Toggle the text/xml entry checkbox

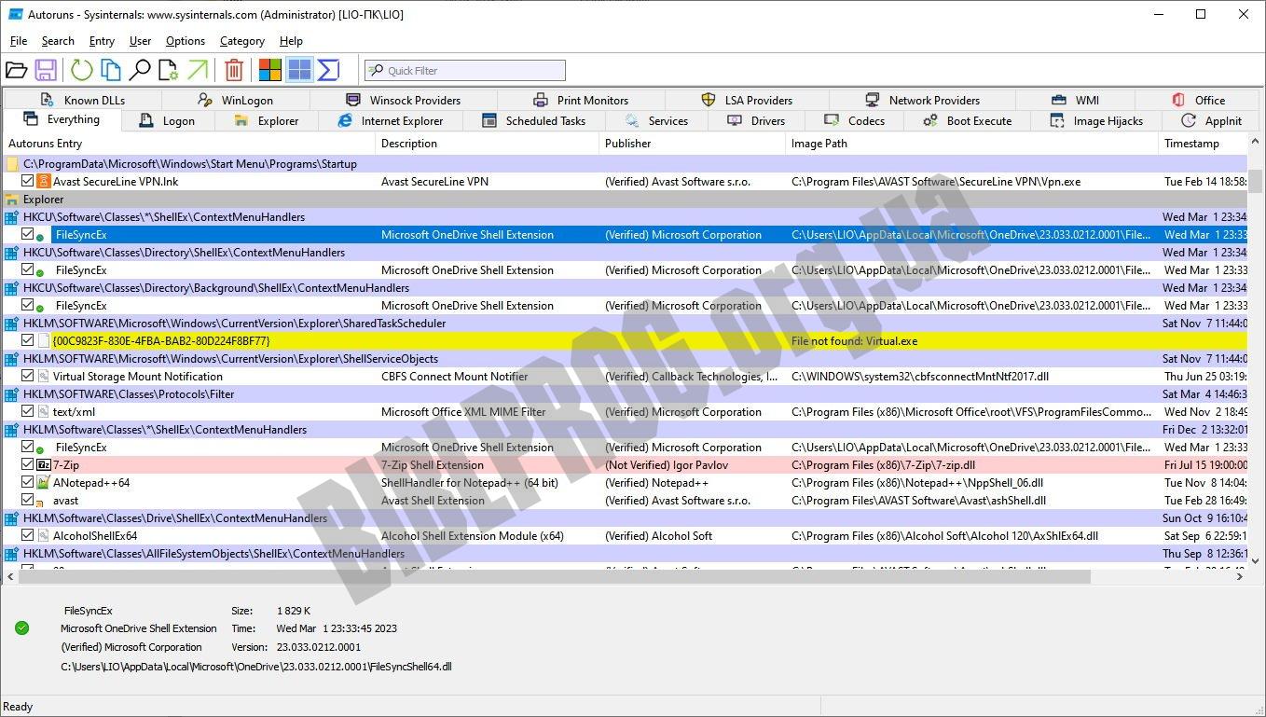tap(28, 412)
